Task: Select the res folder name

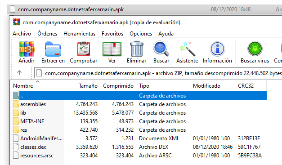Action: pos(23,130)
